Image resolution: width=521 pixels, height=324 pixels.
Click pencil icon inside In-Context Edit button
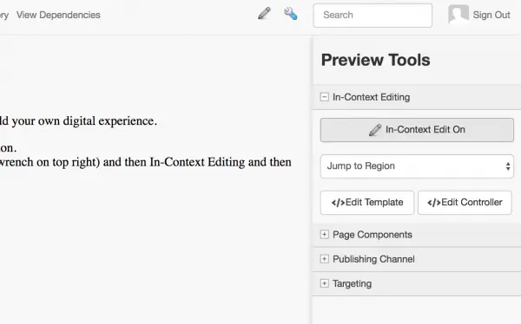pyautogui.click(x=375, y=130)
